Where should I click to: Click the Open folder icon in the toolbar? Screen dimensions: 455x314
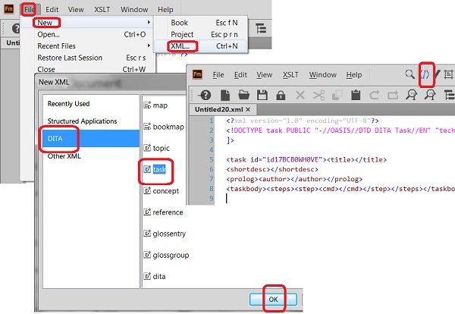pyautogui.click(x=243, y=95)
